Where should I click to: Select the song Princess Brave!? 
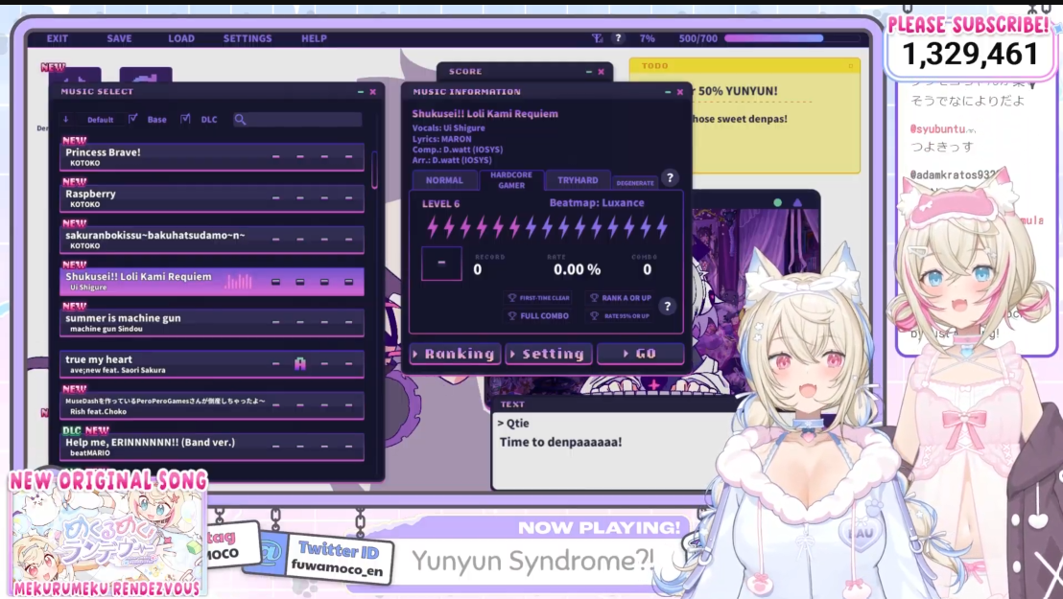click(211, 156)
